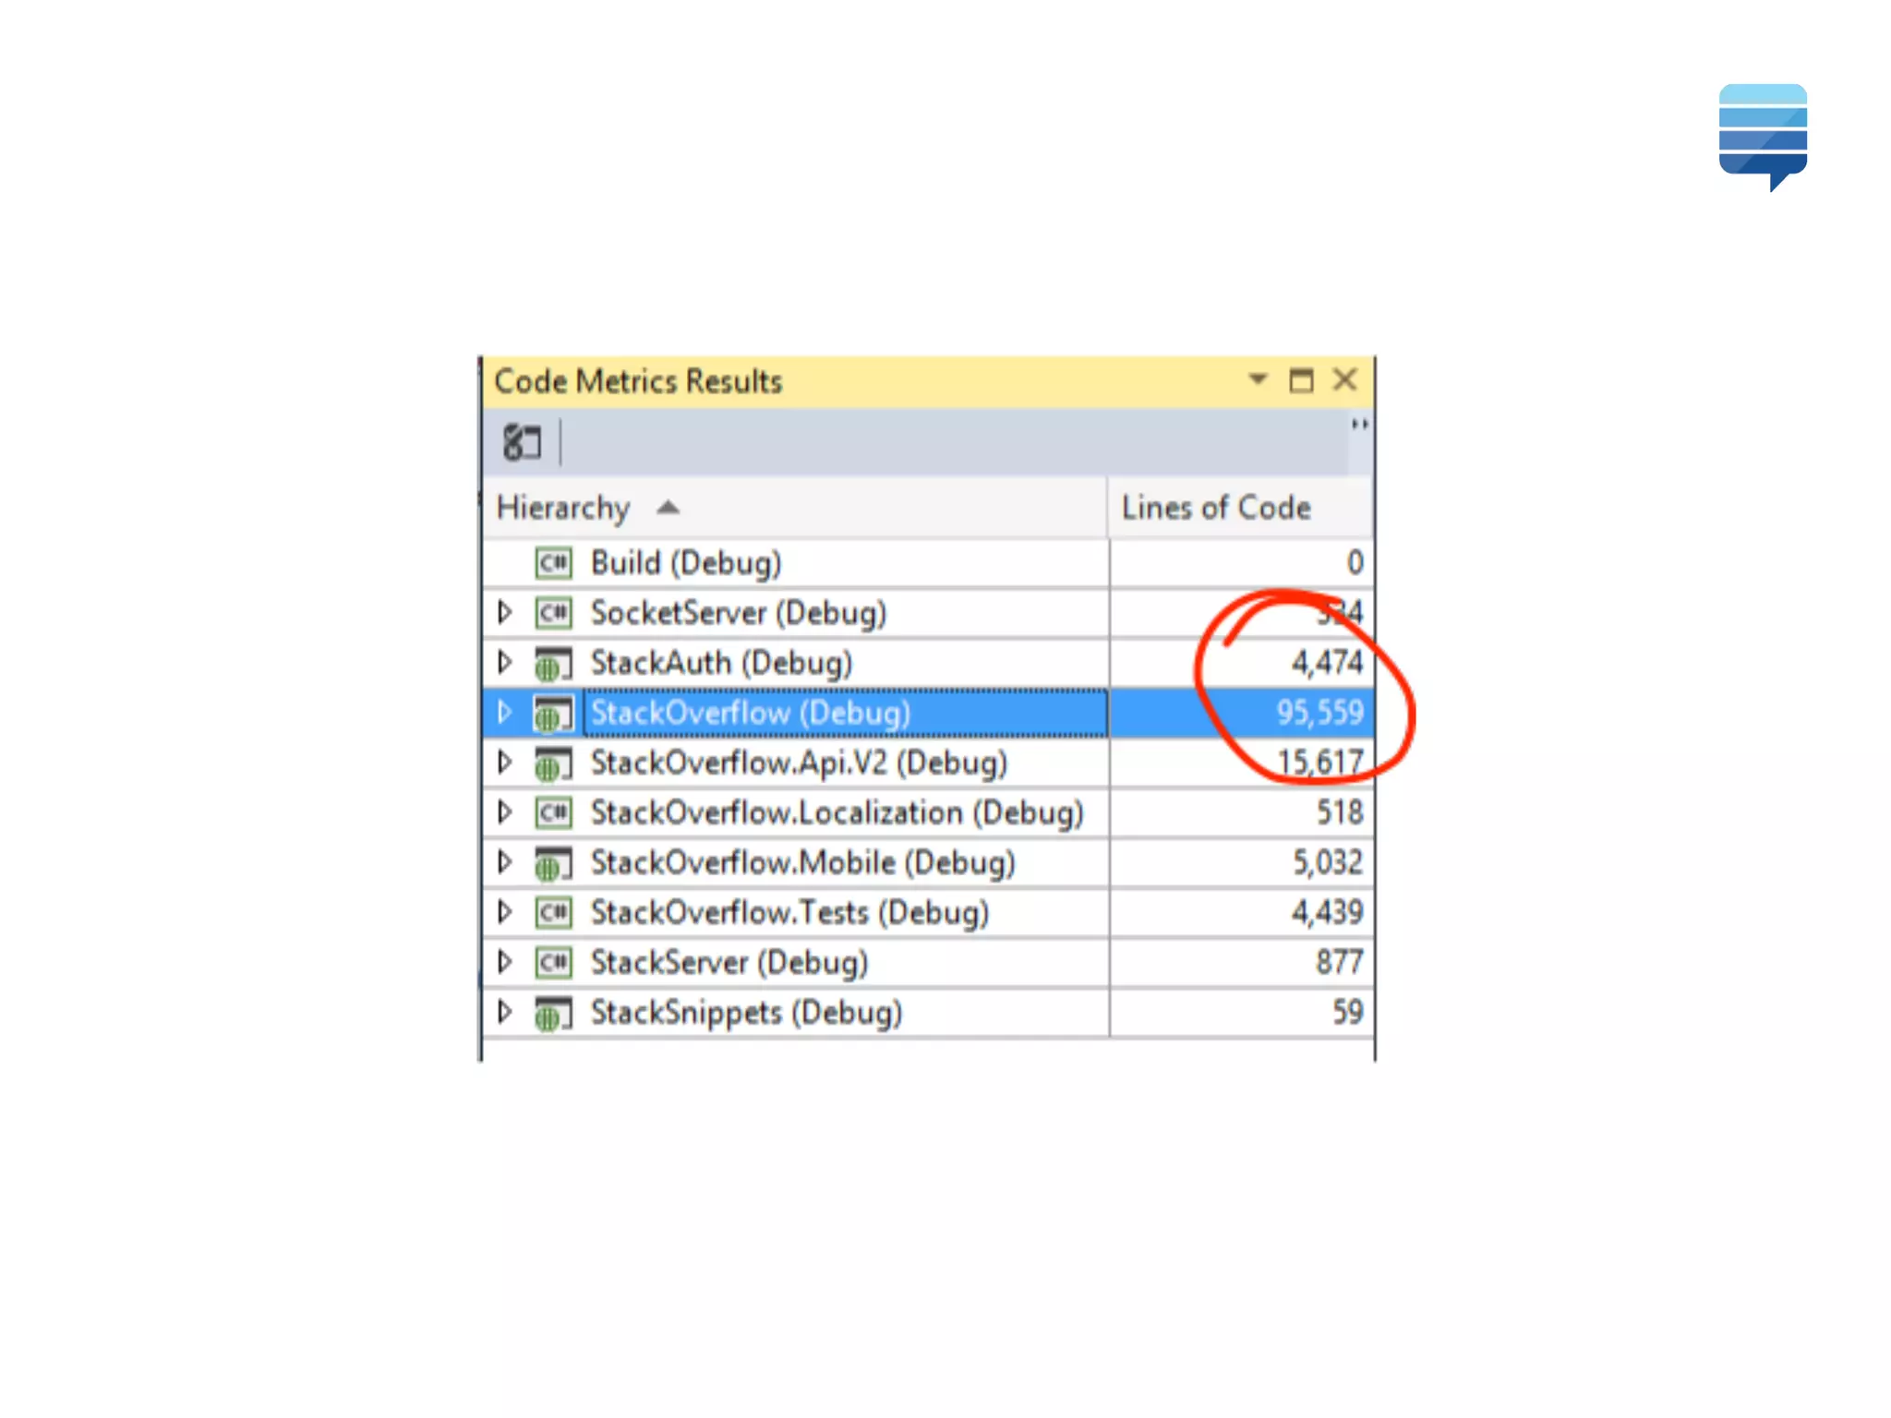Expand the StackOverflow.Mobile (Debug) node
Screen dimensions: 1891x1418
coord(504,861)
